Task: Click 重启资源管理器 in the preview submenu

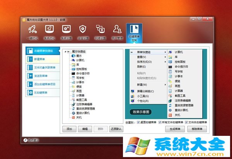Action: pos(184,105)
